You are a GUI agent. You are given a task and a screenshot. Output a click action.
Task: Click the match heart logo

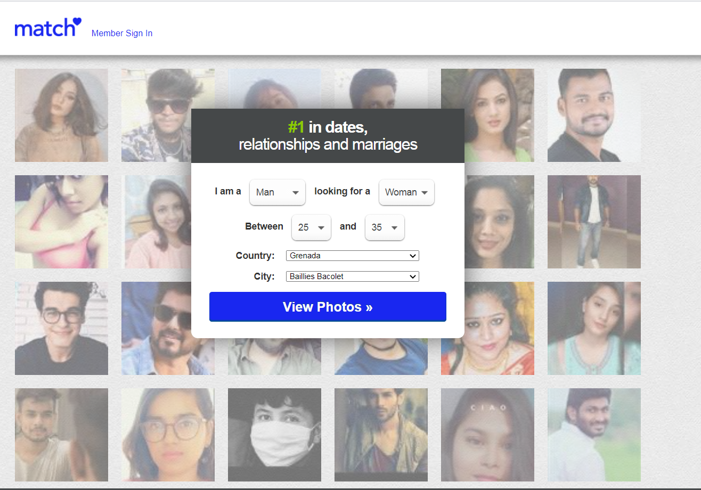[48, 27]
